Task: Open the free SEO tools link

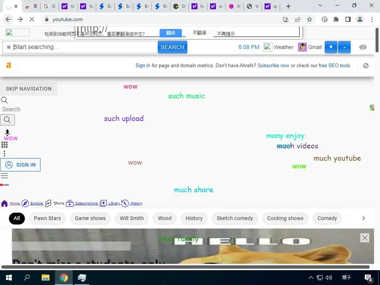Action: click(x=334, y=65)
